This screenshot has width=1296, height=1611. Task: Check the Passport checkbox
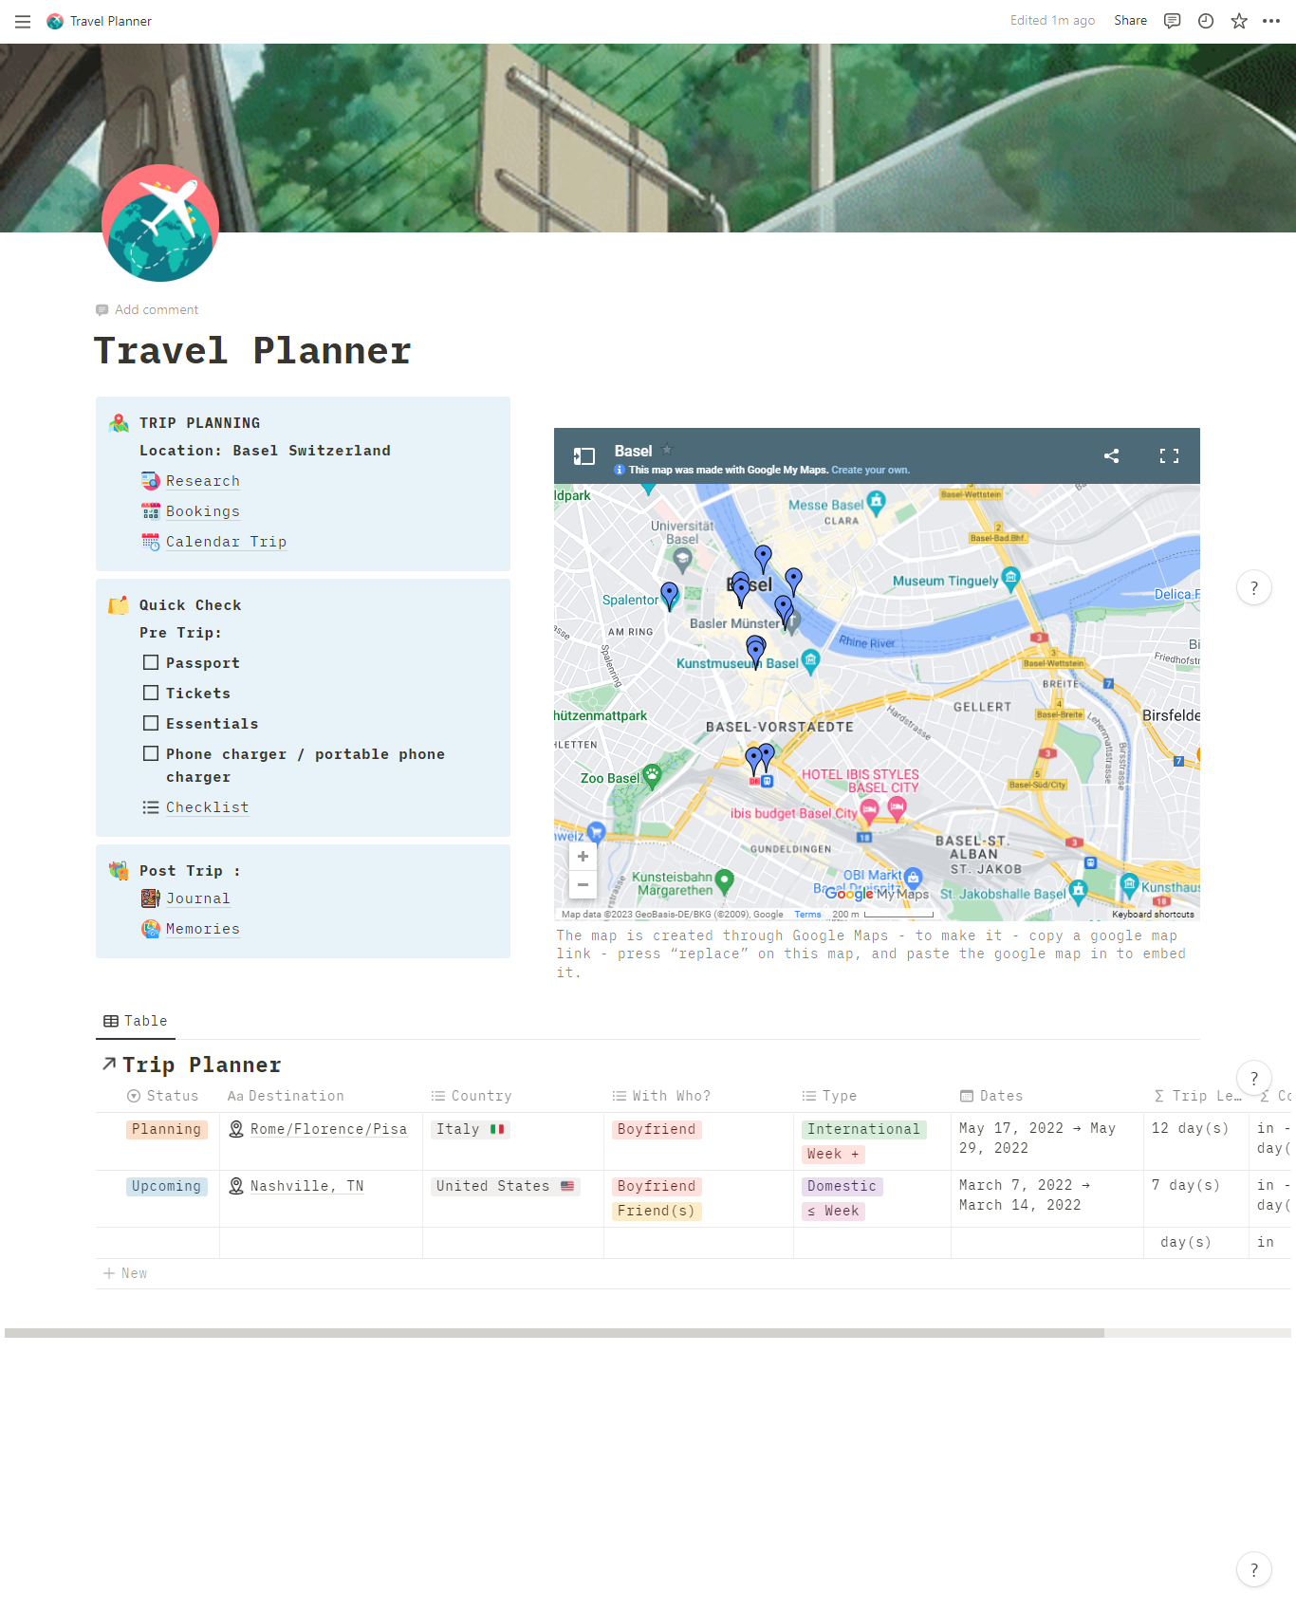pos(151,662)
